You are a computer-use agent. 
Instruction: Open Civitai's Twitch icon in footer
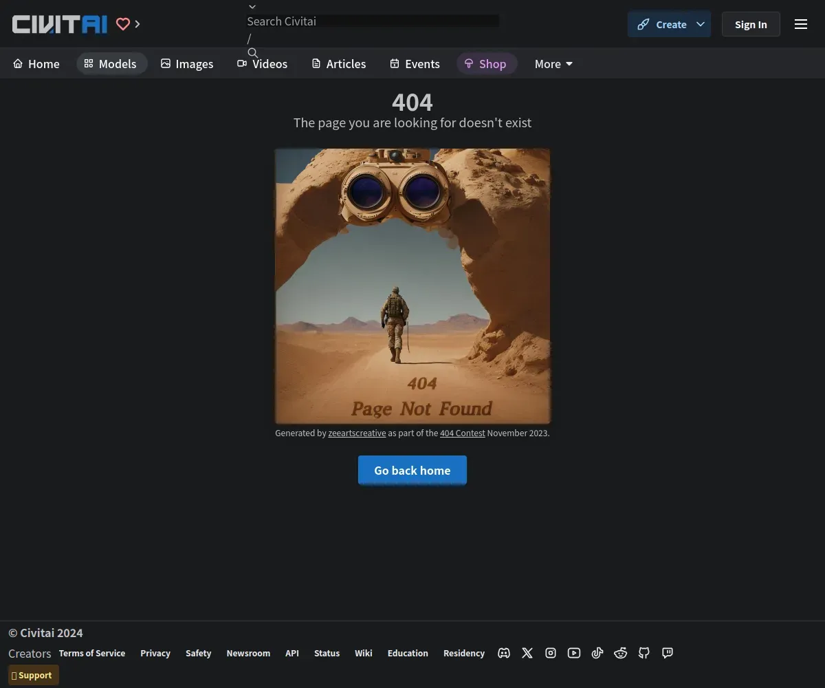coord(668,653)
